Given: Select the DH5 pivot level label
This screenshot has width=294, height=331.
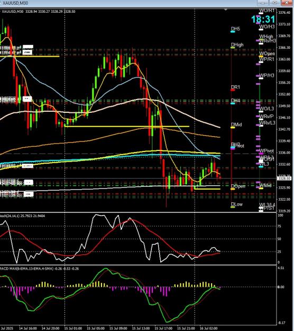Looking at the screenshot, I should (235, 29).
